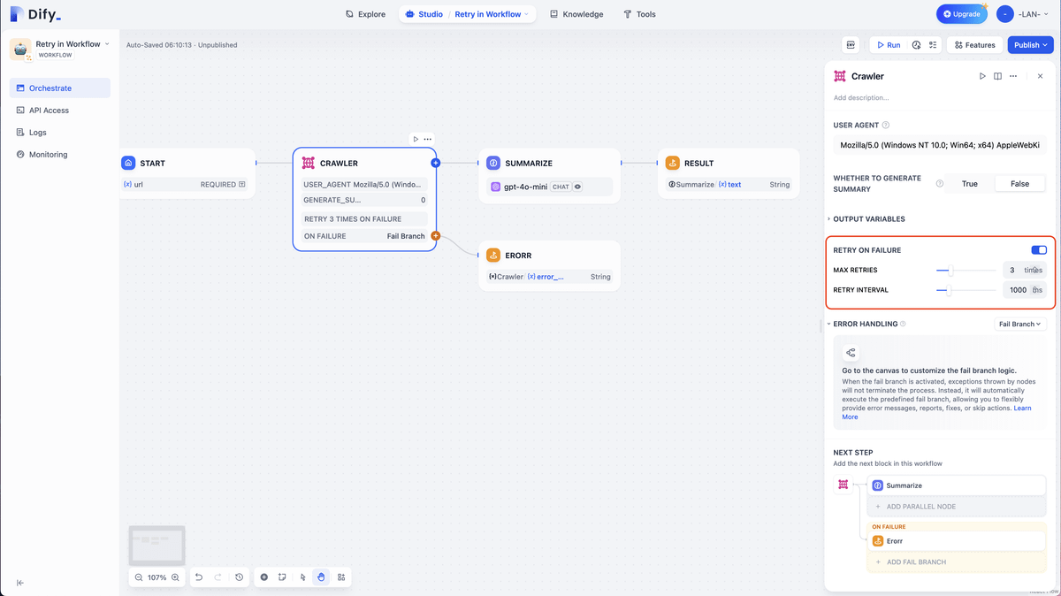This screenshot has width=1061, height=596.
Task: Zoom in the canvas
Action: tap(175, 577)
